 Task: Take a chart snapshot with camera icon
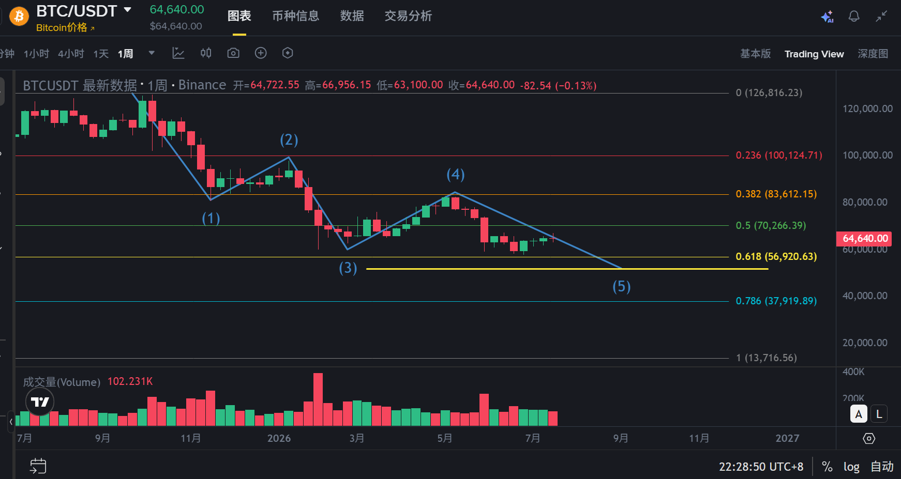tap(233, 53)
